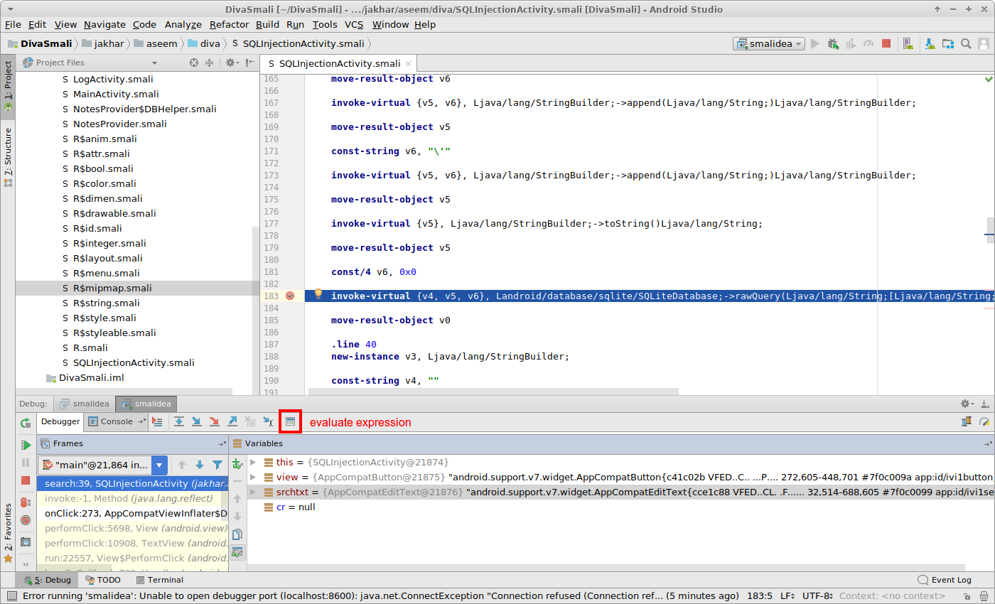Open the Refactor menu
995x604 pixels.
click(229, 24)
